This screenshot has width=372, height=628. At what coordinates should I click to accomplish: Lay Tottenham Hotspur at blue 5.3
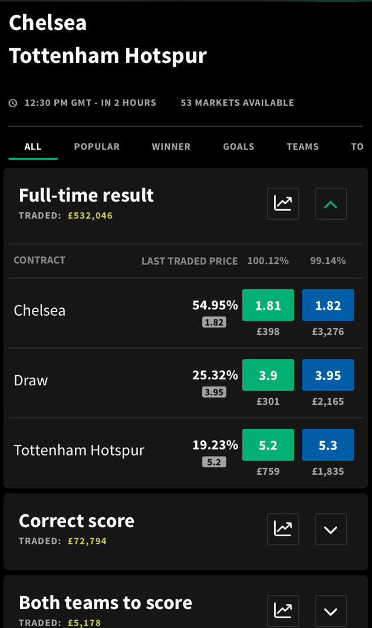[x=328, y=445]
